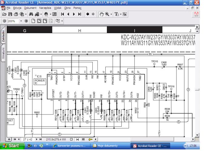The width and height of the screenshot is (218, 164).
Task: Click the zoom out minus button
Action: click(x=5, y=21)
